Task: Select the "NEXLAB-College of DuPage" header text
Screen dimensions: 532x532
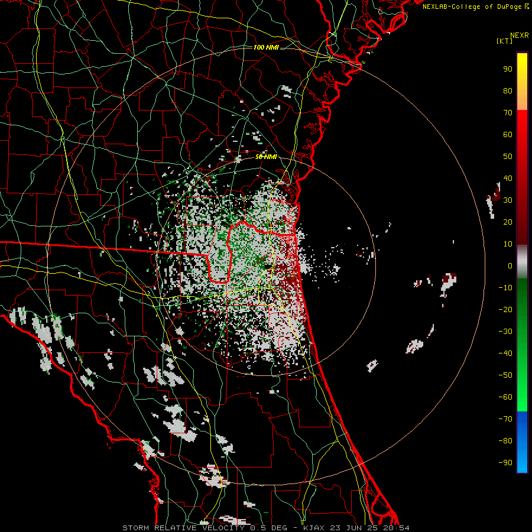Action: coord(472,7)
